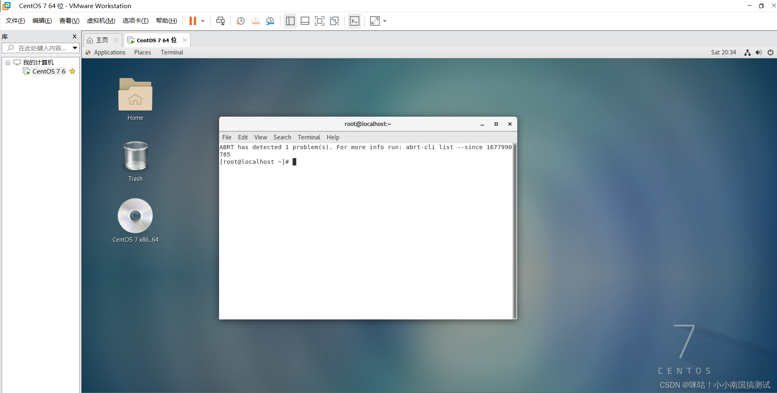The image size is (777, 393).
Task: Send Ctrl+Alt+Del to the guest OS
Action: click(220, 21)
